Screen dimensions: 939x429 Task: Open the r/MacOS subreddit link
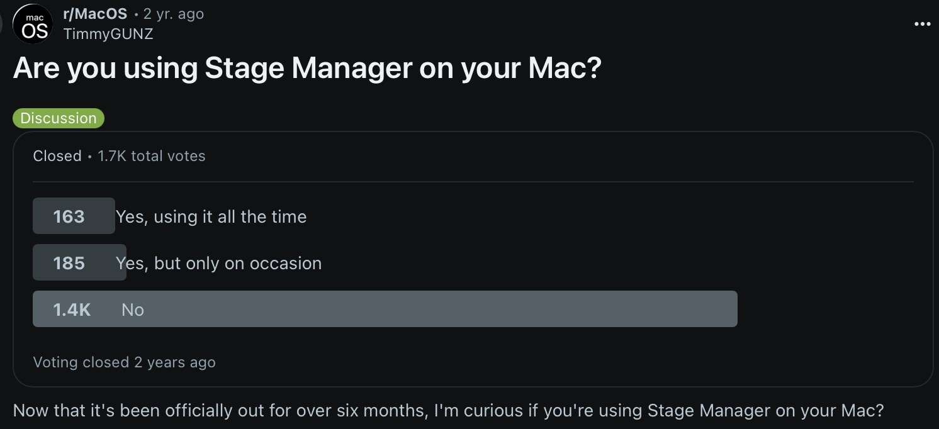[95, 14]
